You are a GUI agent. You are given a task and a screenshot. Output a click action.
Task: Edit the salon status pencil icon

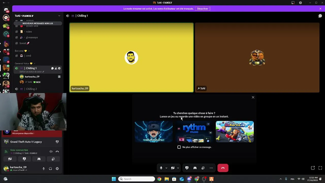click(x=43, y=72)
